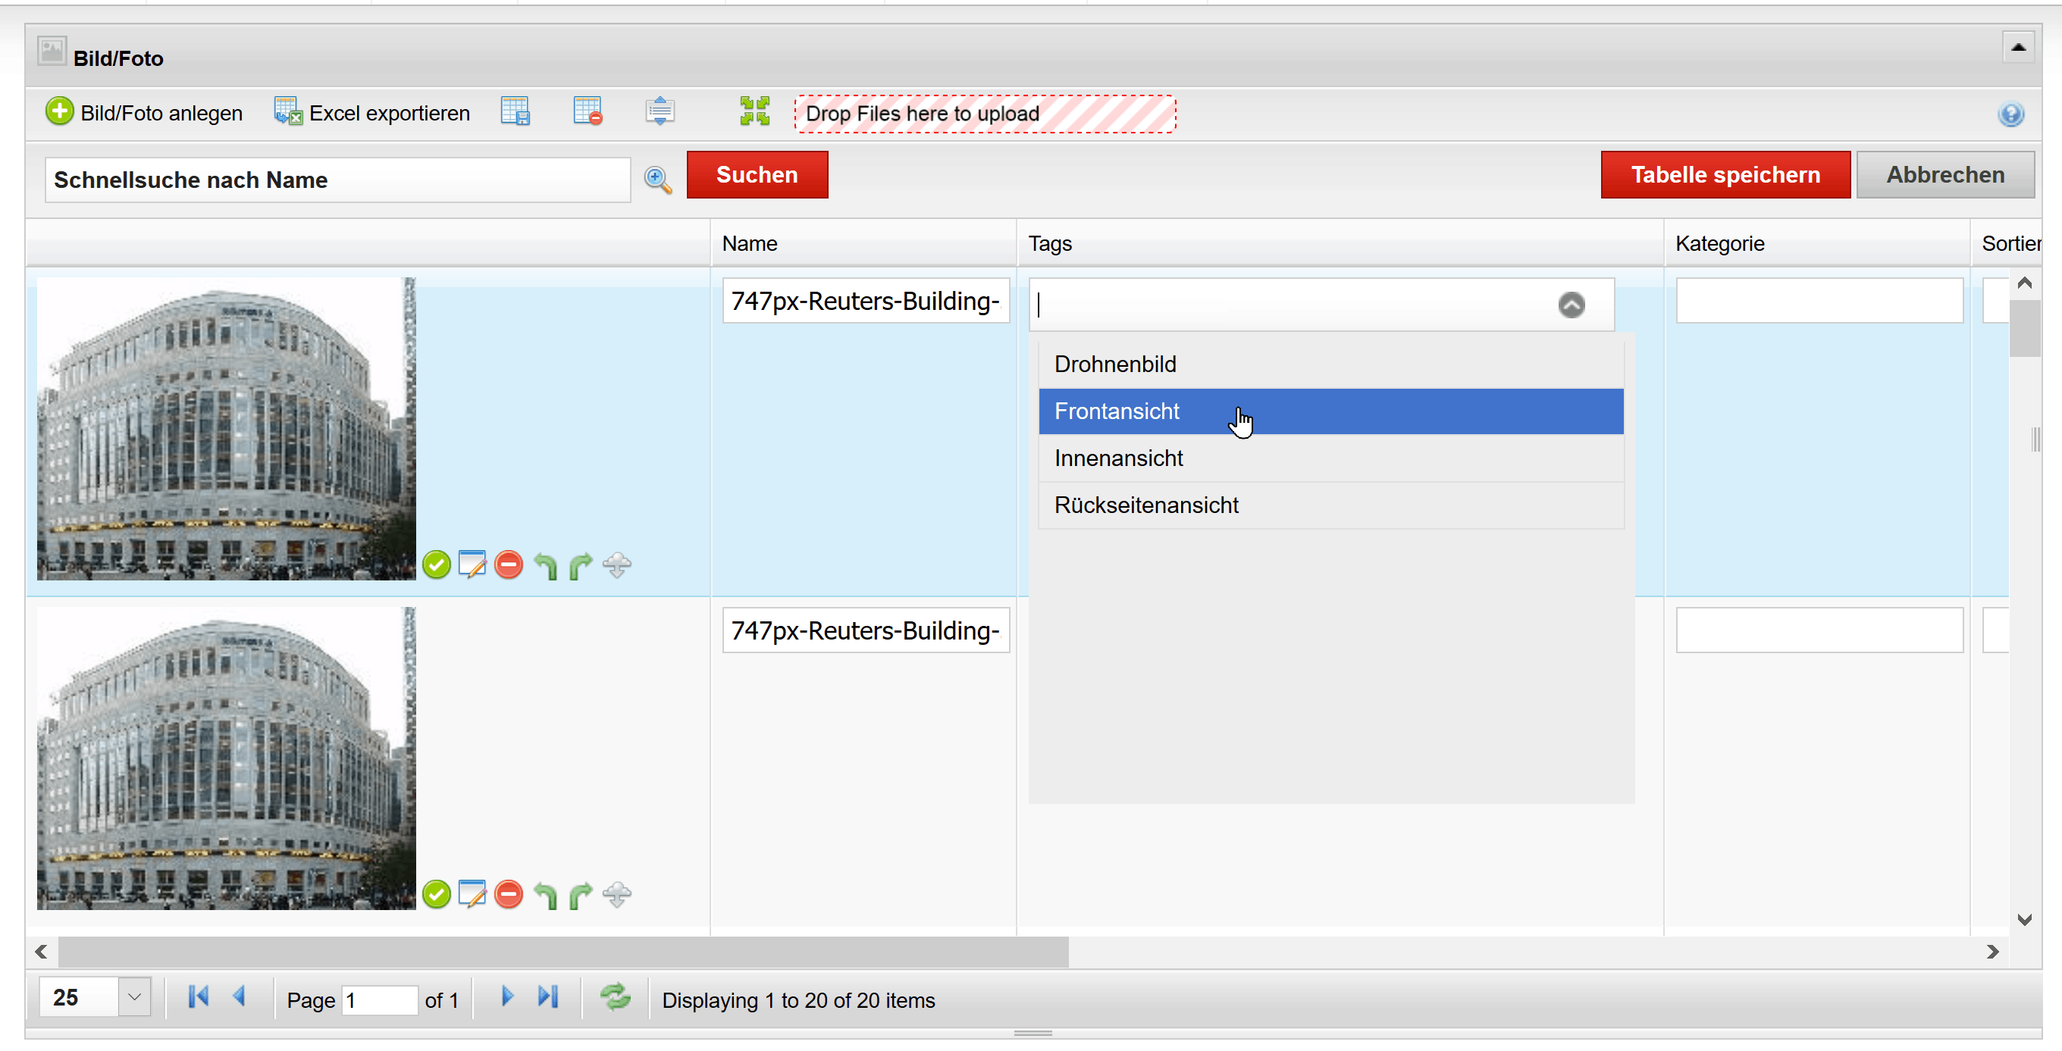Screen dimensions: 2062x1051
Task: Click the red delete icon of first image
Action: 508,565
